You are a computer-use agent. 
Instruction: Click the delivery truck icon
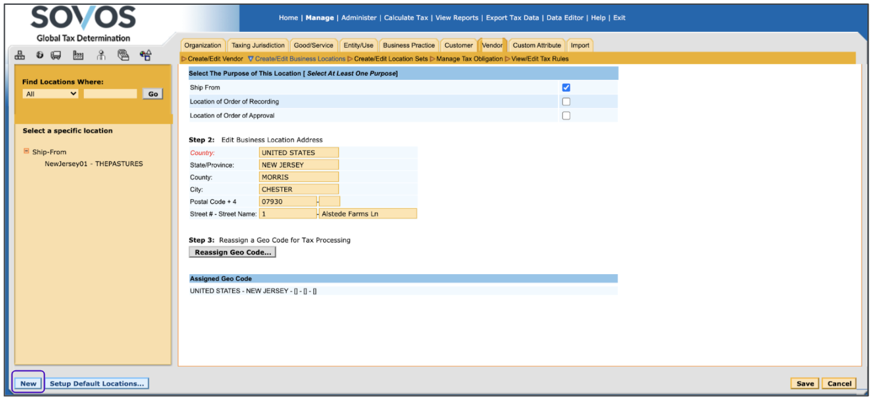click(x=56, y=56)
